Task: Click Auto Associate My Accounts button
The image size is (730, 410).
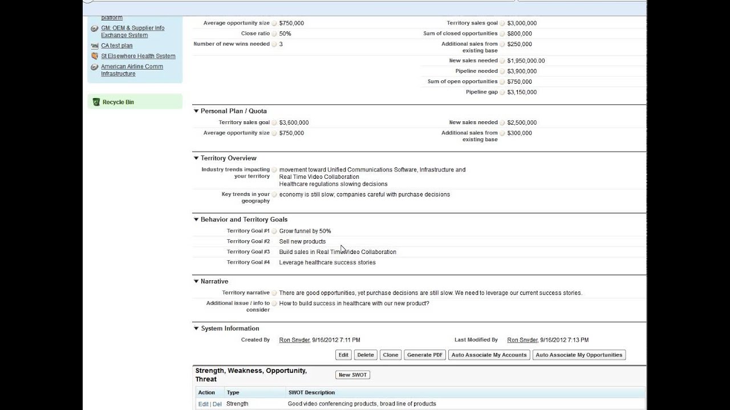Action: point(489,355)
